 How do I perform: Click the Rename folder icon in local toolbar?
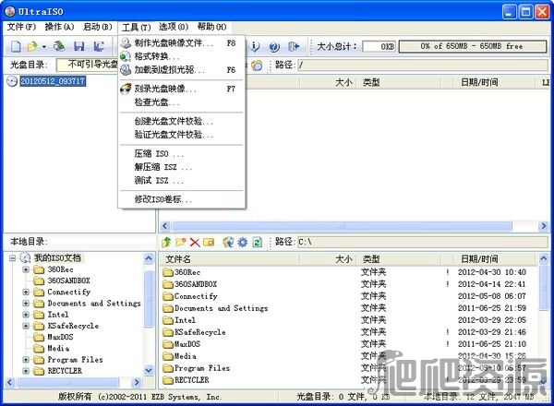click(x=209, y=242)
